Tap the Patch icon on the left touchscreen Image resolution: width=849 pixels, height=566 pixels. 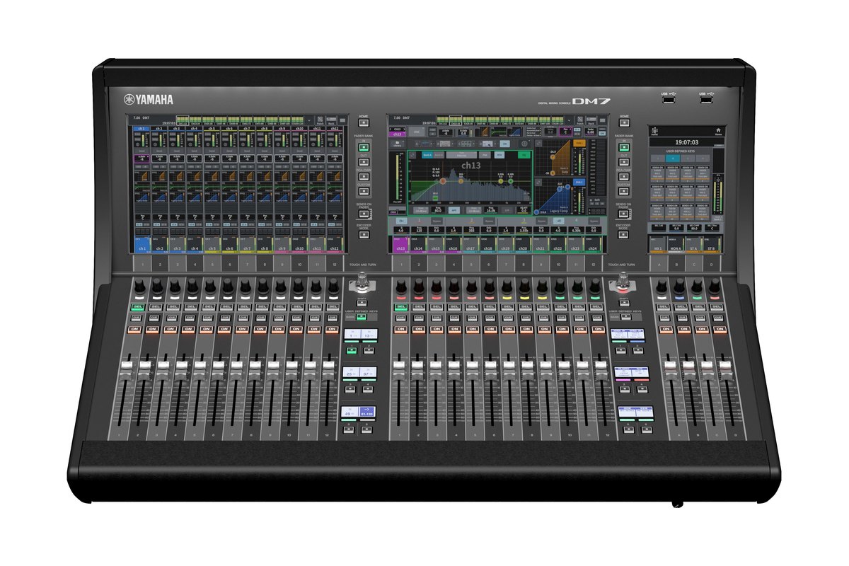320,120
